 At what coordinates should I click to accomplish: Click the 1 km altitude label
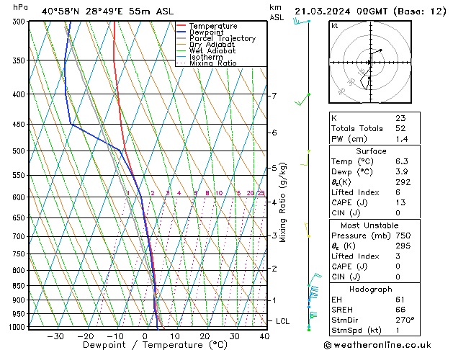pyautogui.click(x=274, y=300)
